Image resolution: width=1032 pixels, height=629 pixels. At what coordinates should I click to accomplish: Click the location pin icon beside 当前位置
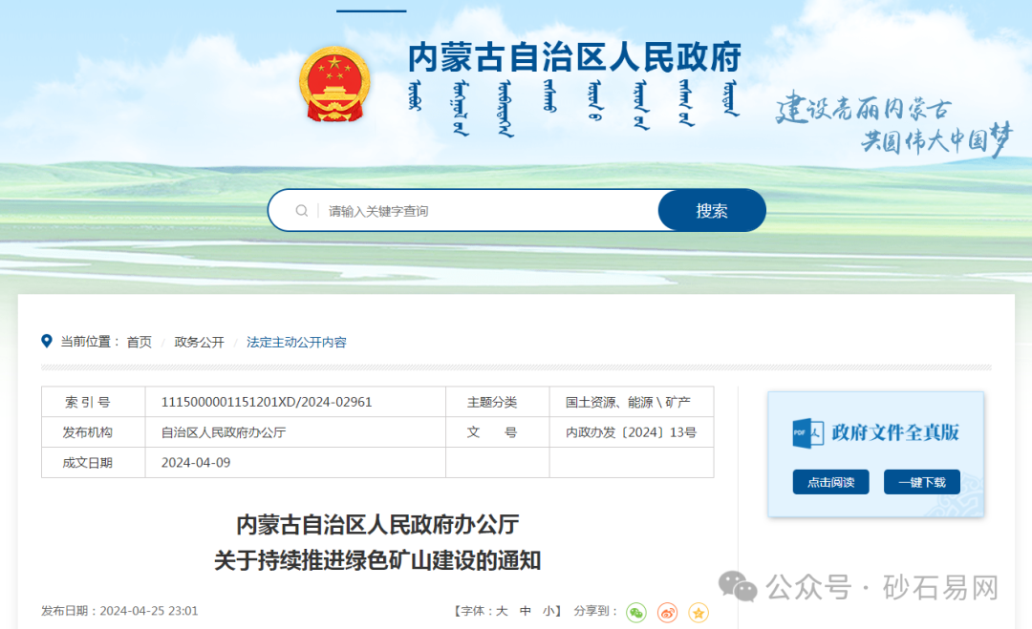tap(46, 341)
